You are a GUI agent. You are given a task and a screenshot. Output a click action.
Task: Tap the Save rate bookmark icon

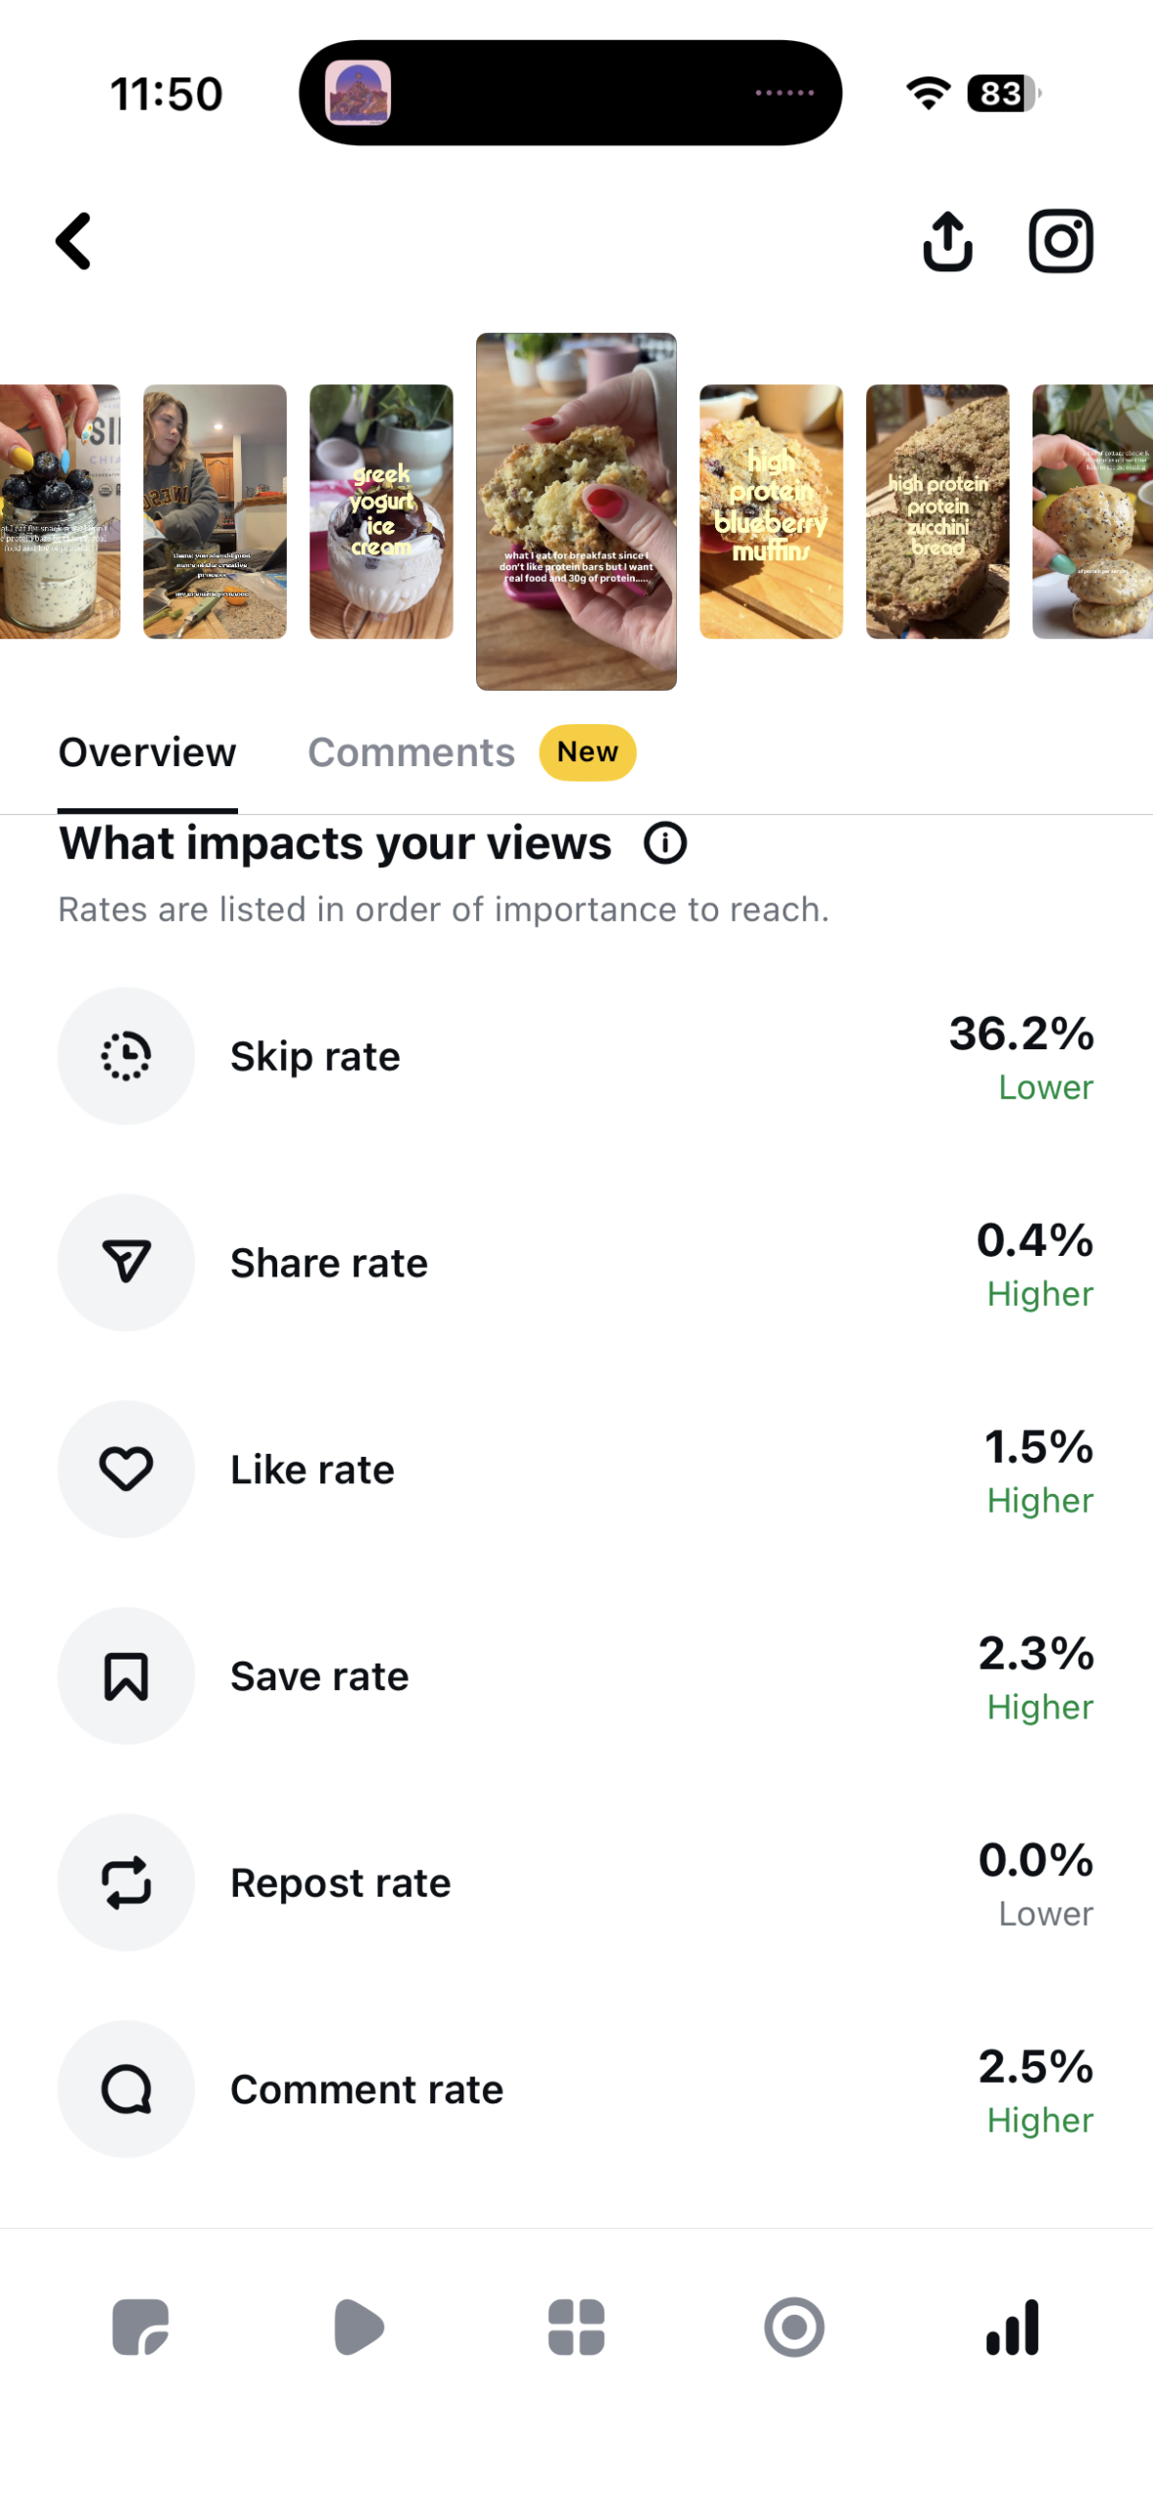(126, 1675)
